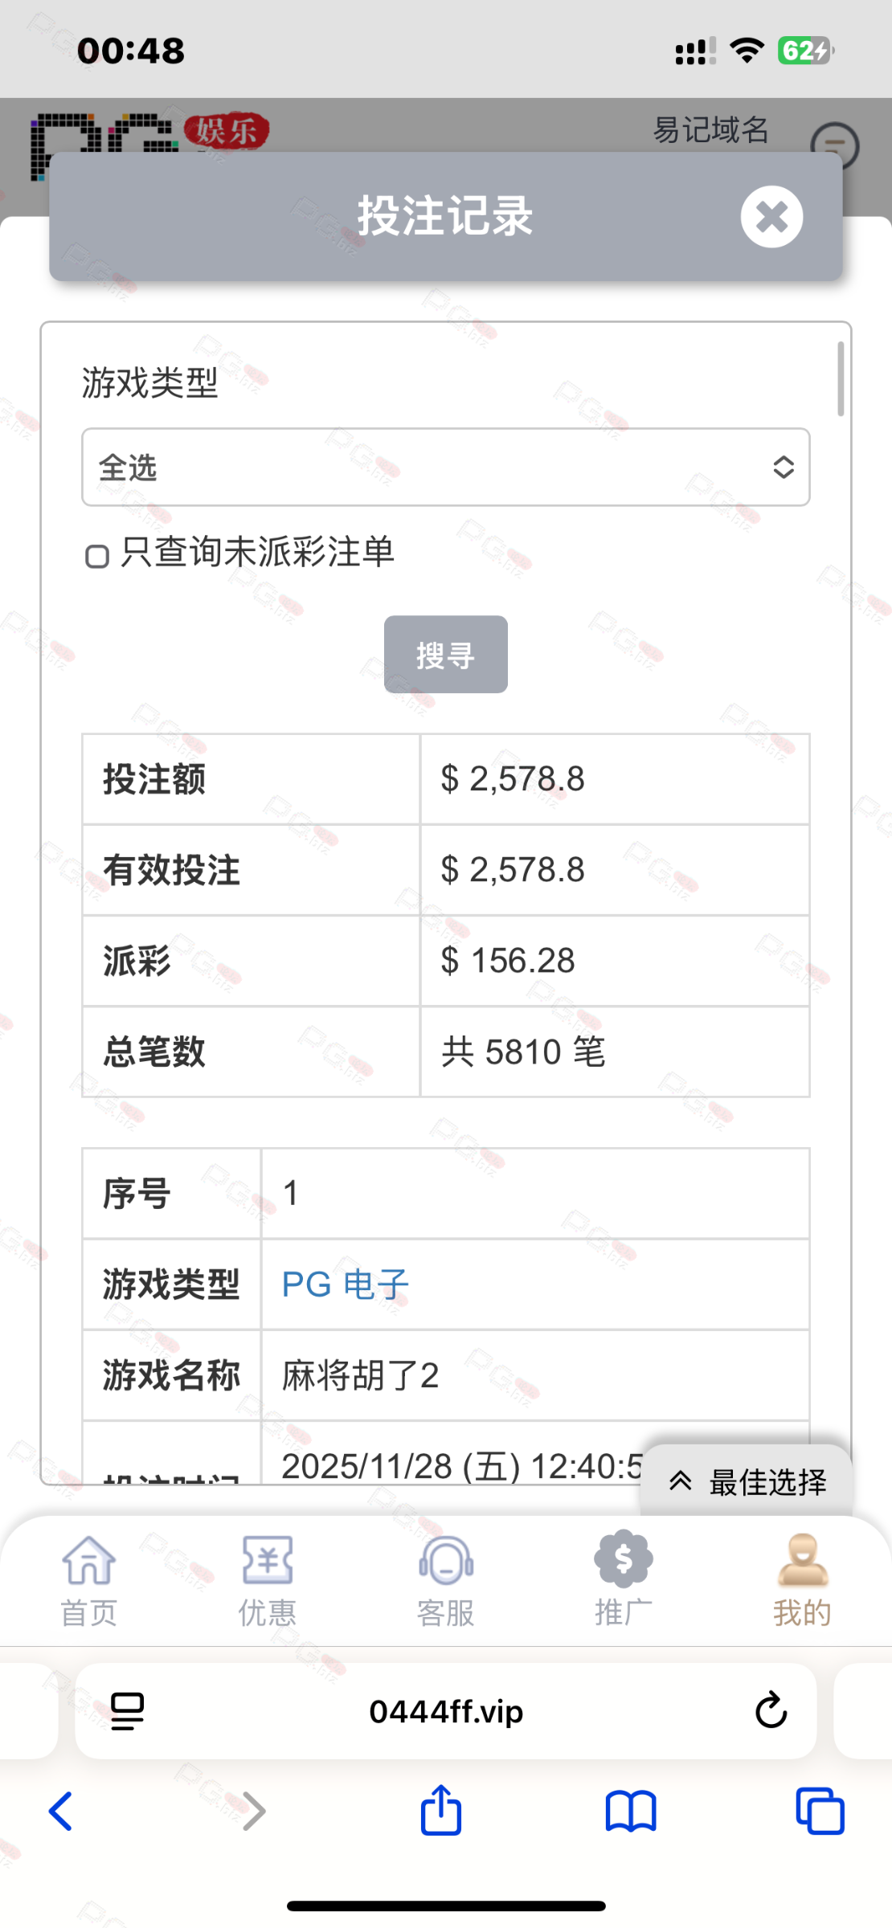This screenshot has height=1928, width=892.
Task: Open the hamburger menu beside 易记域名
Action: [x=834, y=147]
